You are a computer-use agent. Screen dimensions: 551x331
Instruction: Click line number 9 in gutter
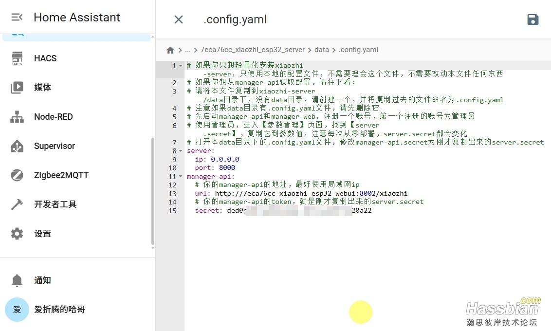coord(174,160)
